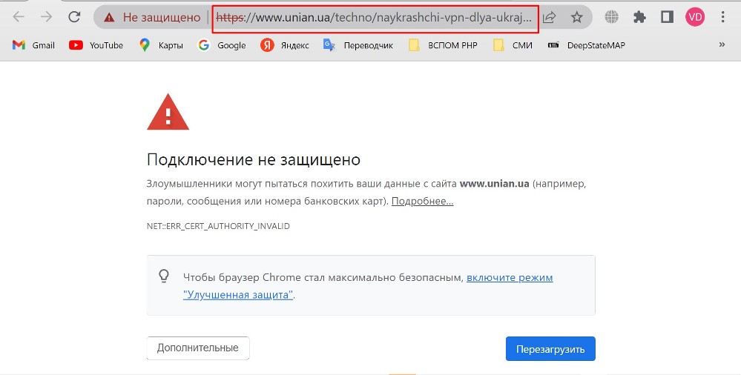Screen dimensions: 741x375
Task: Toggle the browser side panel
Action: pos(667,18)
